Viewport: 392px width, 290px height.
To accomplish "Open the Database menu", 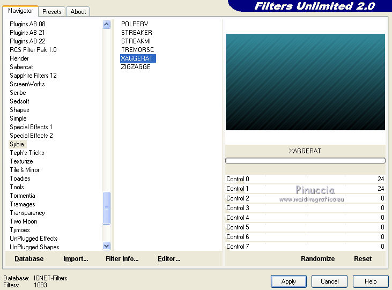I will tap(29, 258).
